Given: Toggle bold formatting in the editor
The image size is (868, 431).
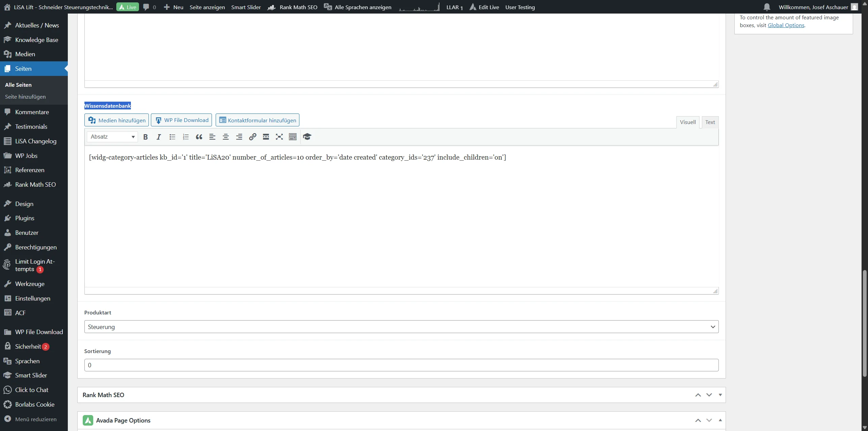Looking at the screenshot, I should coord(145,137).
